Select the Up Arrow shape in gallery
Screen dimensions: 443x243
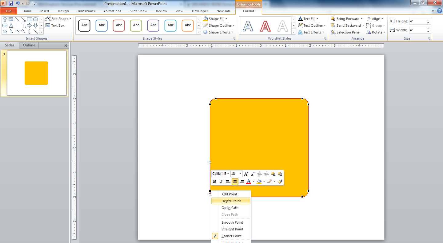pyautogui.click(x=5, y=19)
